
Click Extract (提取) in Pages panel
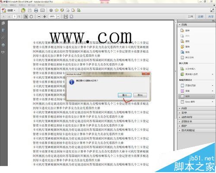(185, 41)
